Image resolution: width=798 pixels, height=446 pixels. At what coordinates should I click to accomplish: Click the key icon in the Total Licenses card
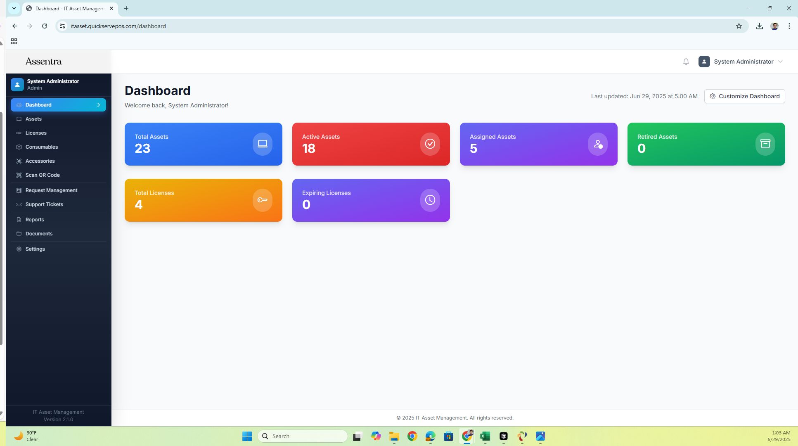coord(263,200)
